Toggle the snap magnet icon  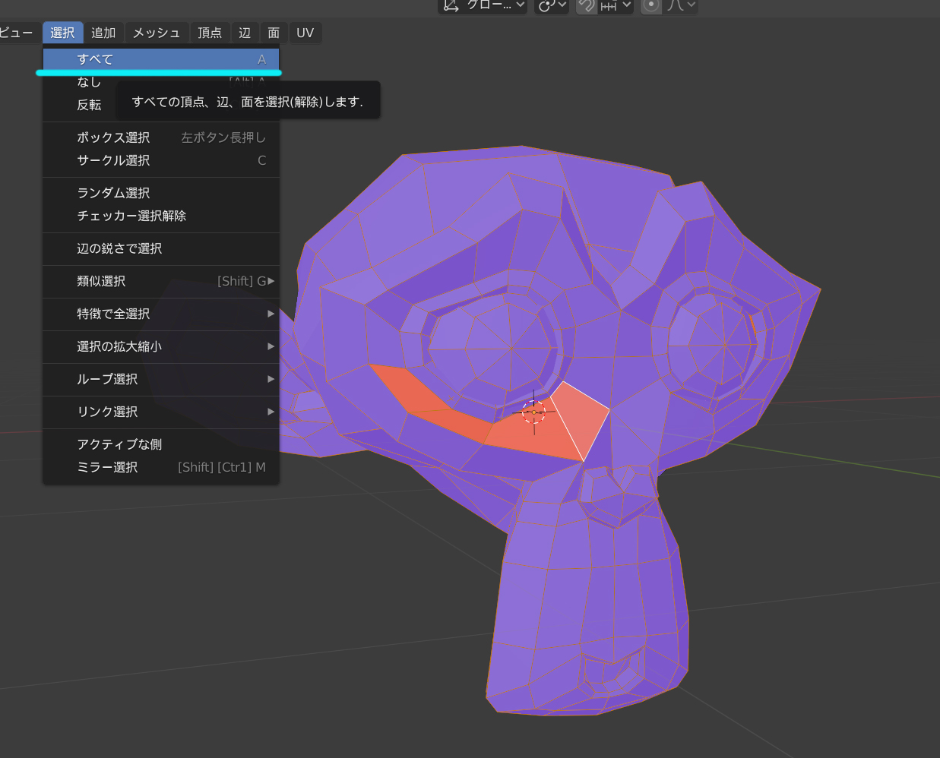click(x=586, y=6)
